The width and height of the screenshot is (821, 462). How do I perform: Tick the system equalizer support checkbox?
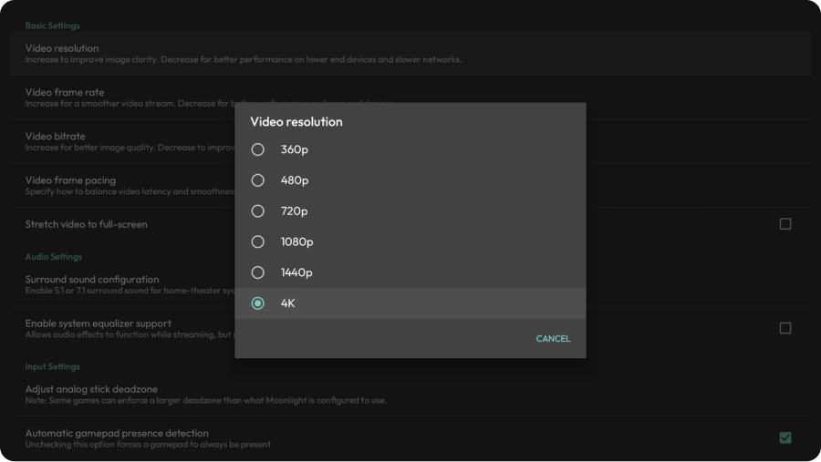point(785,328)
